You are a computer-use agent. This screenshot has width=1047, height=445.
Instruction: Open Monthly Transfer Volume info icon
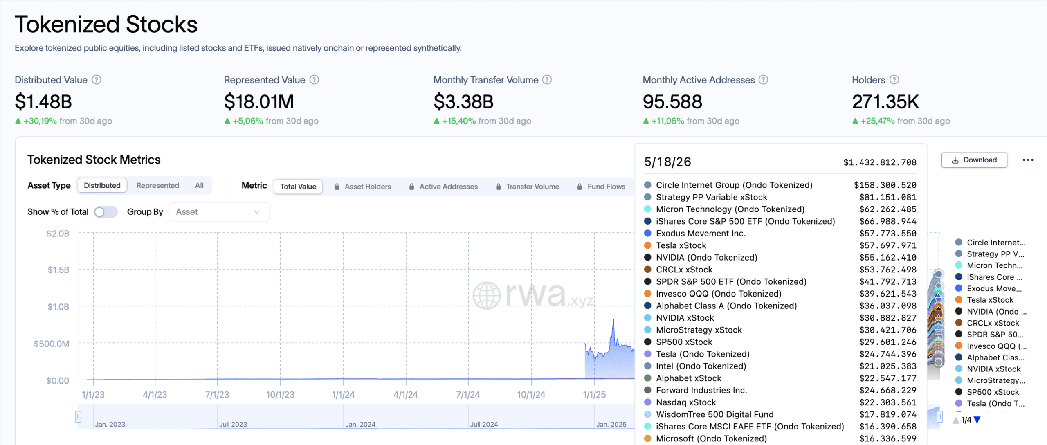point(547,80)
